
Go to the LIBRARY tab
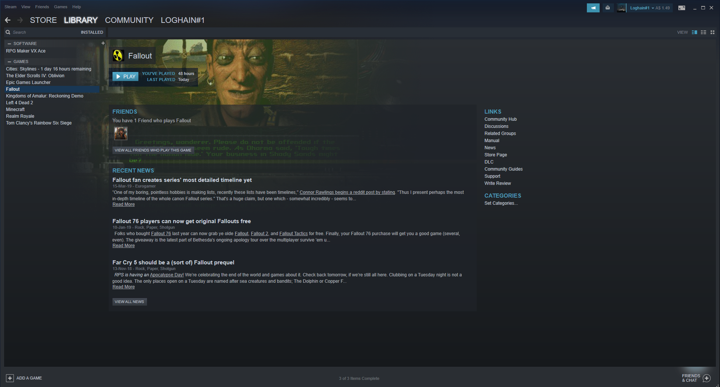pos(81,20)
